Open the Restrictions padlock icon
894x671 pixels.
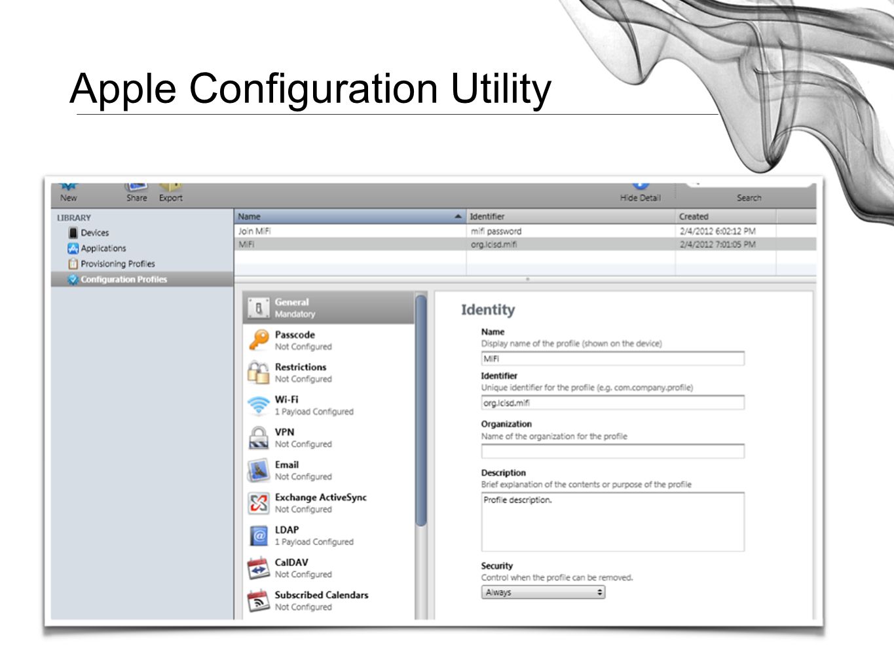point(259,373)
